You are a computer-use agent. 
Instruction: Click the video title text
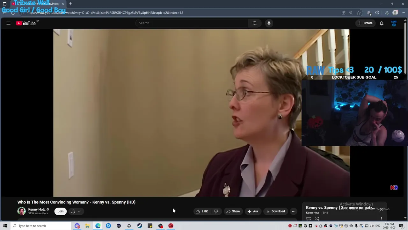76,202
